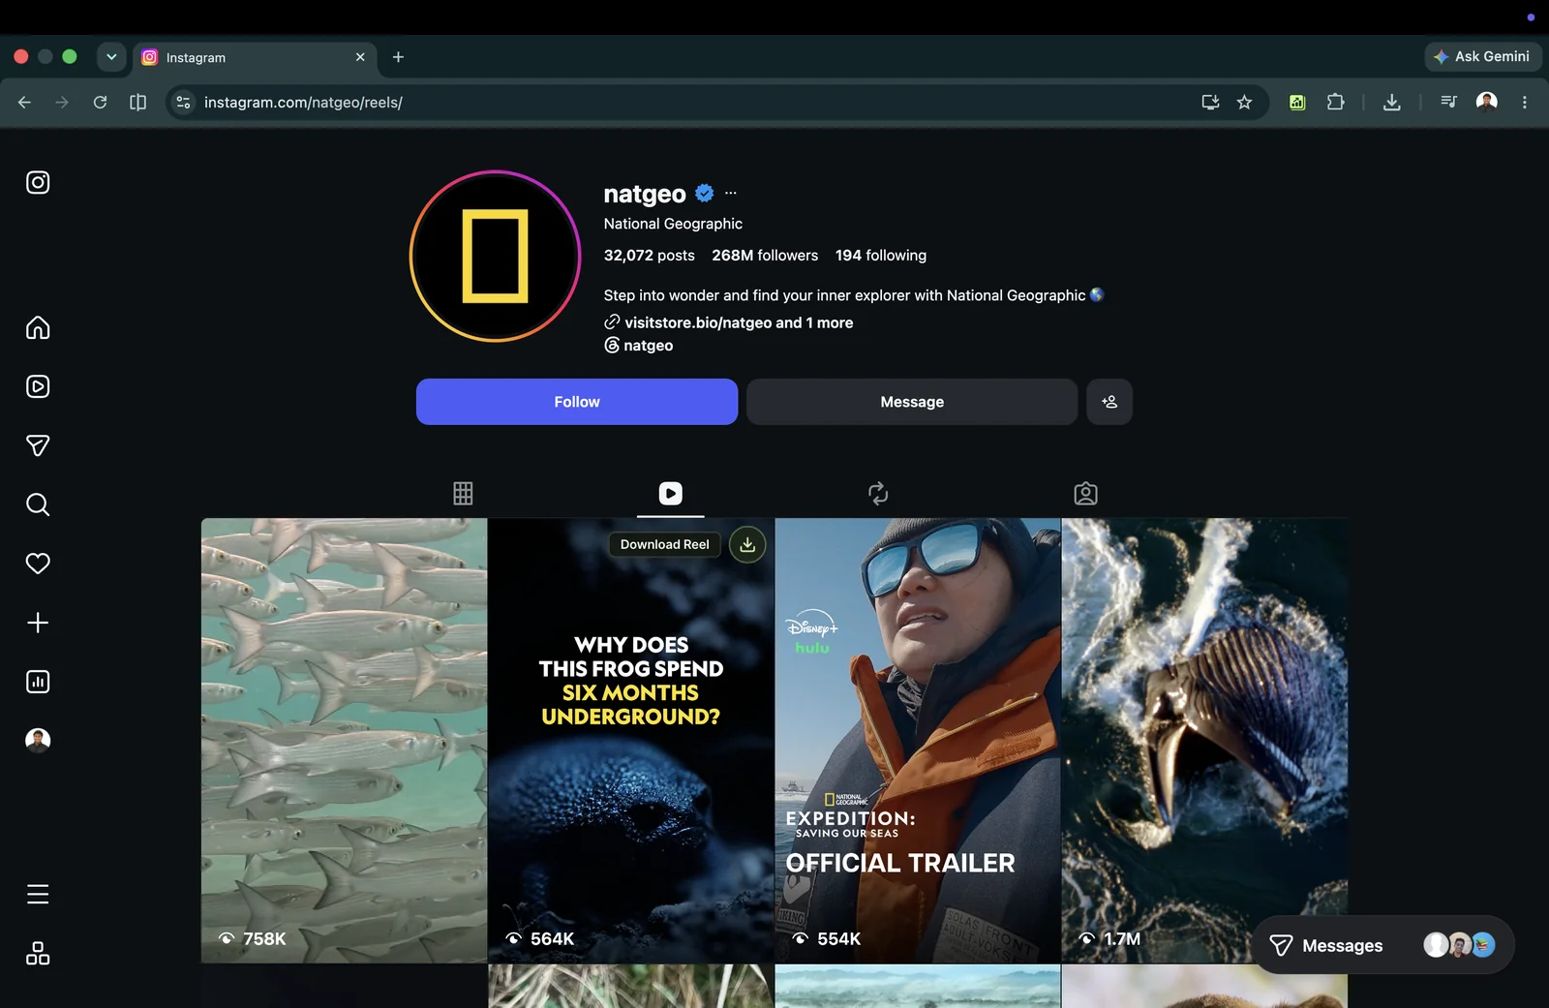Expand the tab search dropdown arrow
This screenshot has width=1549, height=1008.
[x=111, y=56]
